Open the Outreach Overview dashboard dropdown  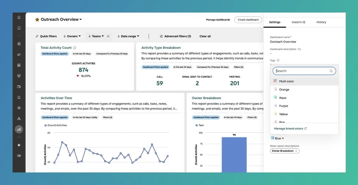pos(61,20)
